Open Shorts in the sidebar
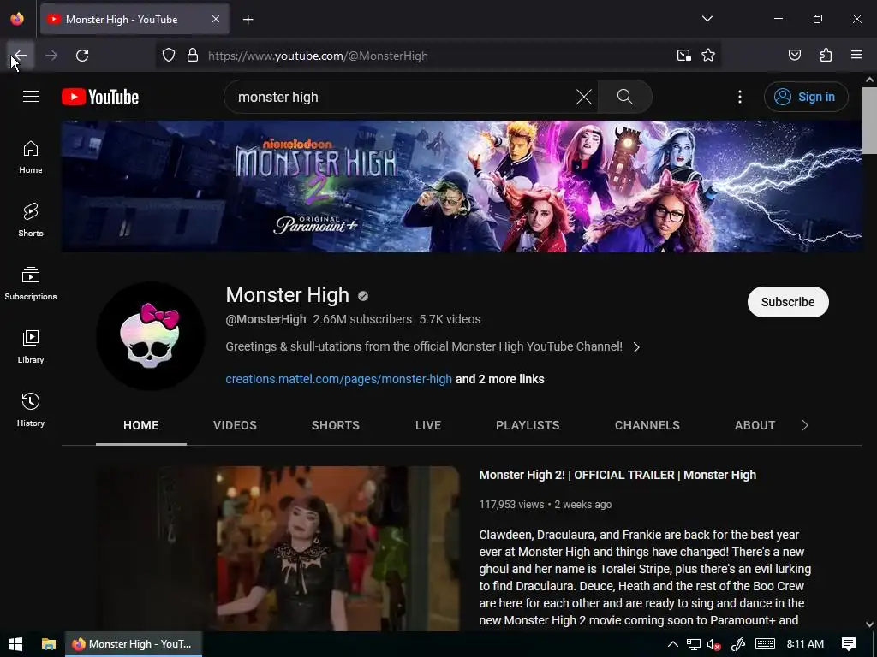The width and height of the screenshot is (877, 657). (31, 220)
